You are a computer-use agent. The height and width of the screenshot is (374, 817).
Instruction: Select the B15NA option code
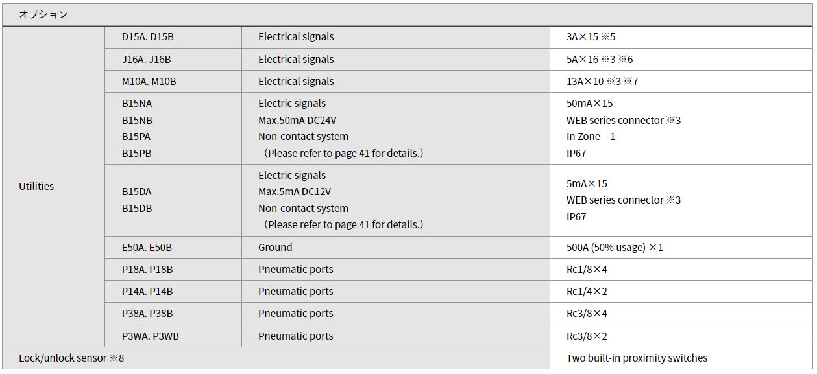137,104
